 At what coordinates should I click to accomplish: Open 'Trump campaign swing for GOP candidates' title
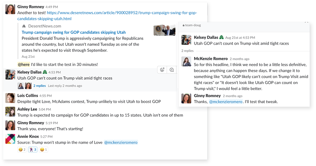click(x=74, y=32)
